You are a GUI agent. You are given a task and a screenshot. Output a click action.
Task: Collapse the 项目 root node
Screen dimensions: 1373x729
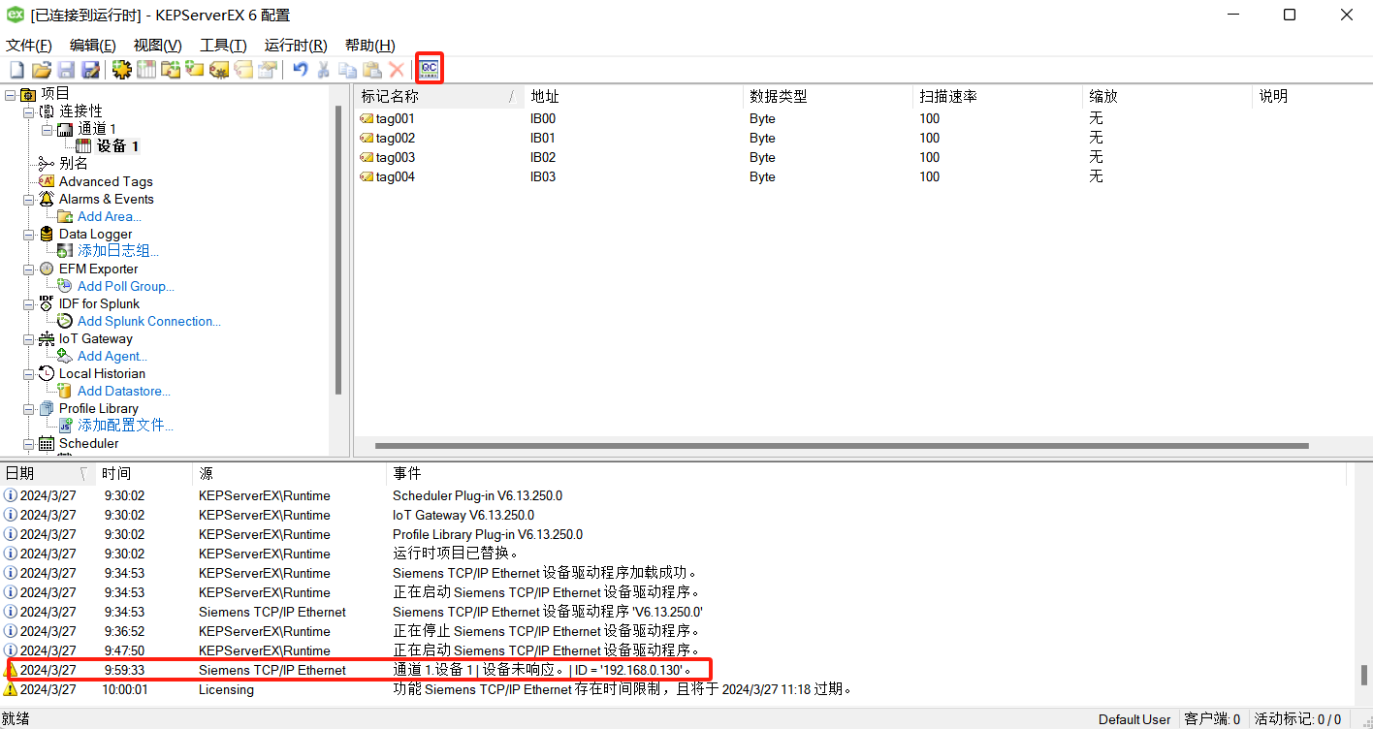coord(10,94)
